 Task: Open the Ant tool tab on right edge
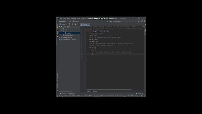coord(145,26)
